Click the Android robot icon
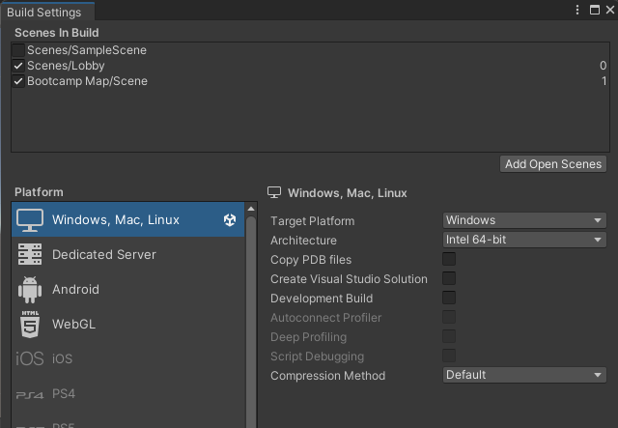This screenshot has height=428, width=618. (30, 290)
